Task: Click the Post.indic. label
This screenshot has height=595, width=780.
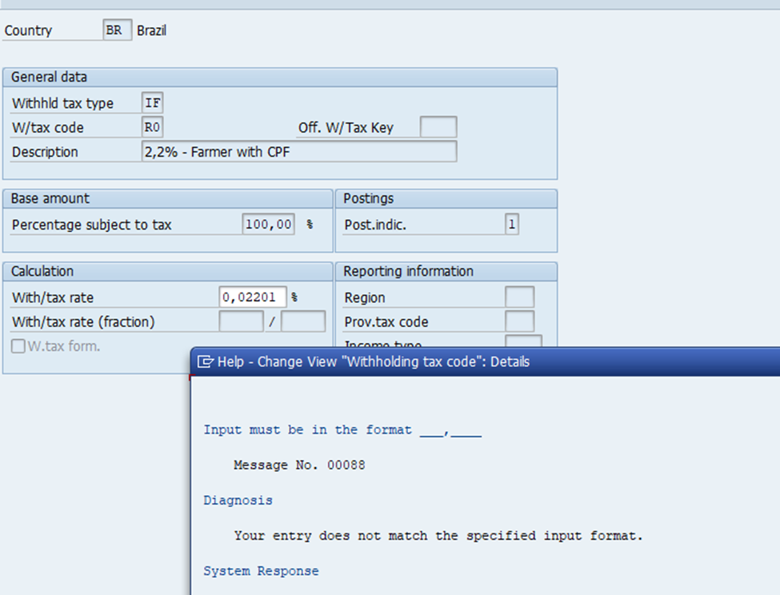Action: click(x=375, y=225)
